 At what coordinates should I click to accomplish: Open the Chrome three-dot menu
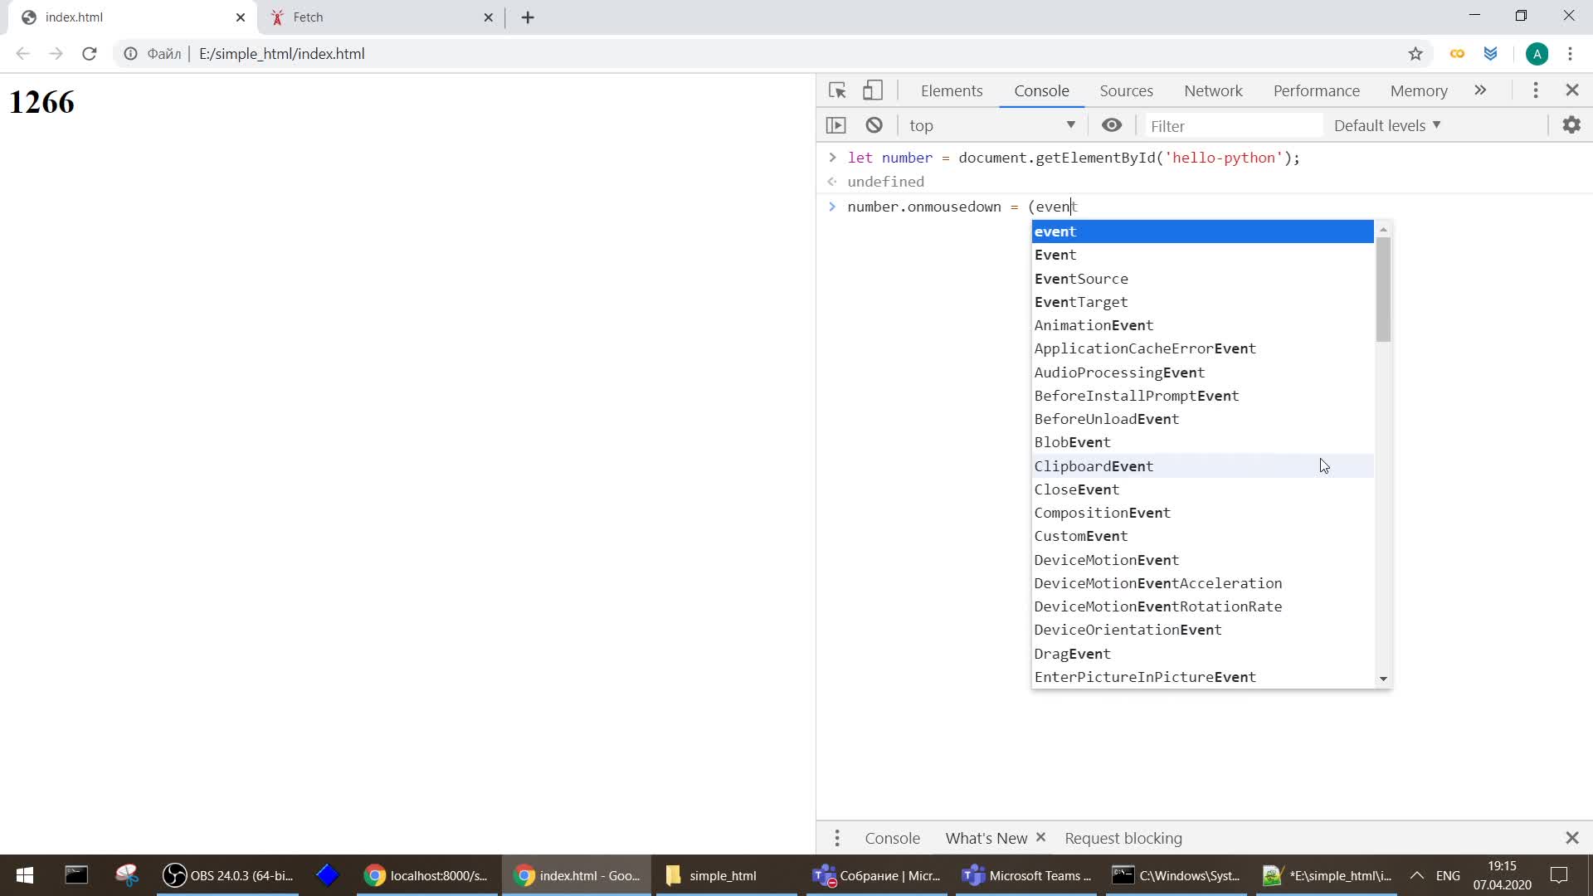(1570, 54)
